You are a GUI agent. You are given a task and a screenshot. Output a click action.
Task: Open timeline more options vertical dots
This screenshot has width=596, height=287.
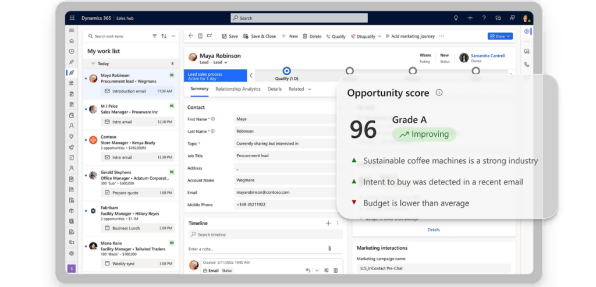click(338, 223)
